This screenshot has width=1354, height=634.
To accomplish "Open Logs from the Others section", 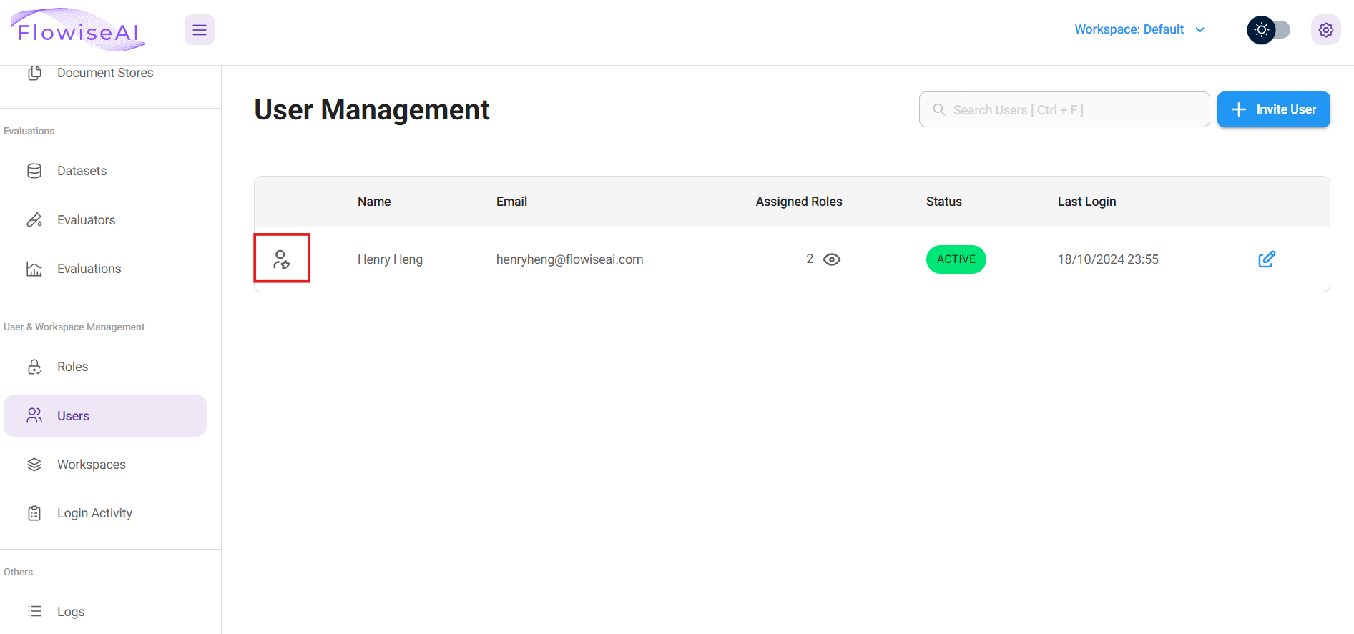I will [71, 612].
